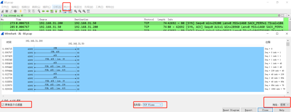Click the Help button in flow dialog

(282, 110)
